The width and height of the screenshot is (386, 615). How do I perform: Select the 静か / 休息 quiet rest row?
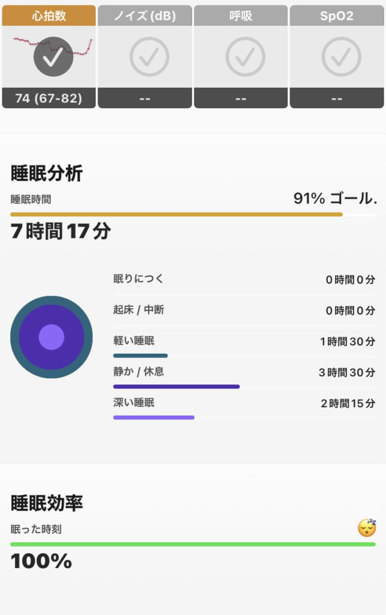[244, 376]
